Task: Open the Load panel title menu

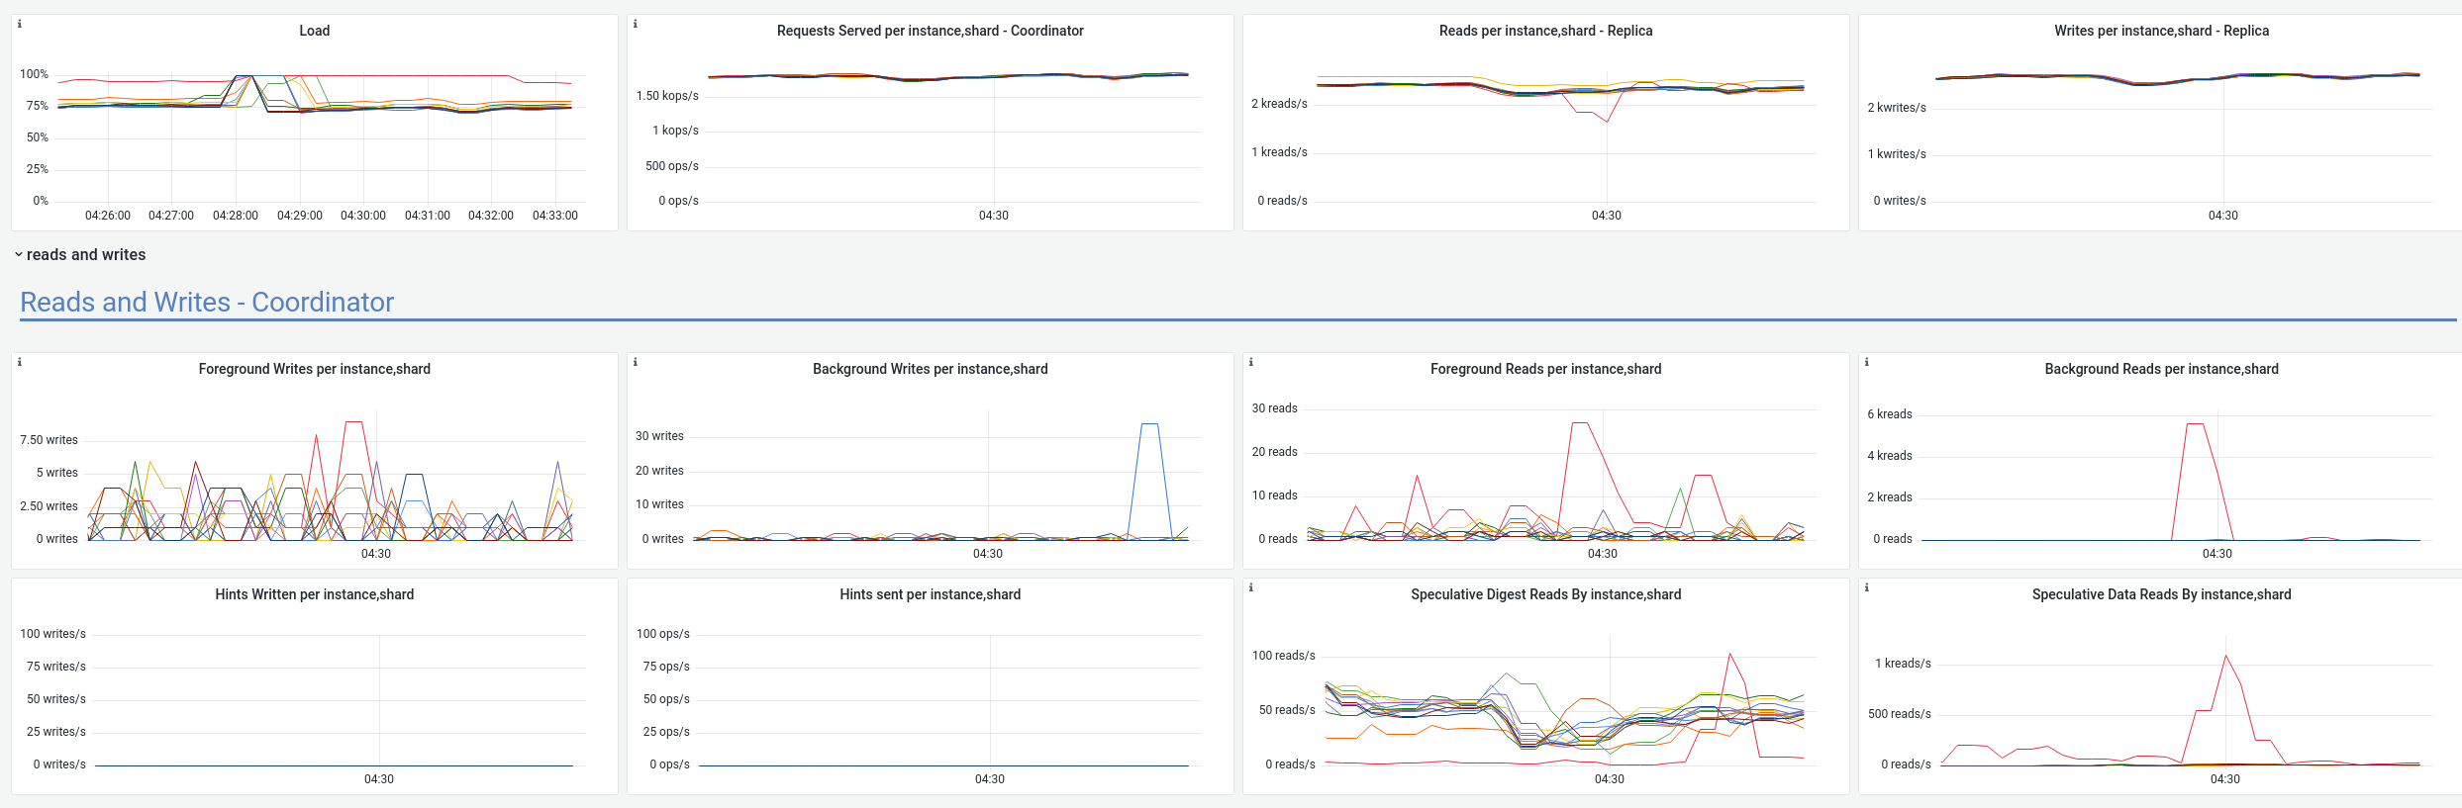Action: (314, 31)
